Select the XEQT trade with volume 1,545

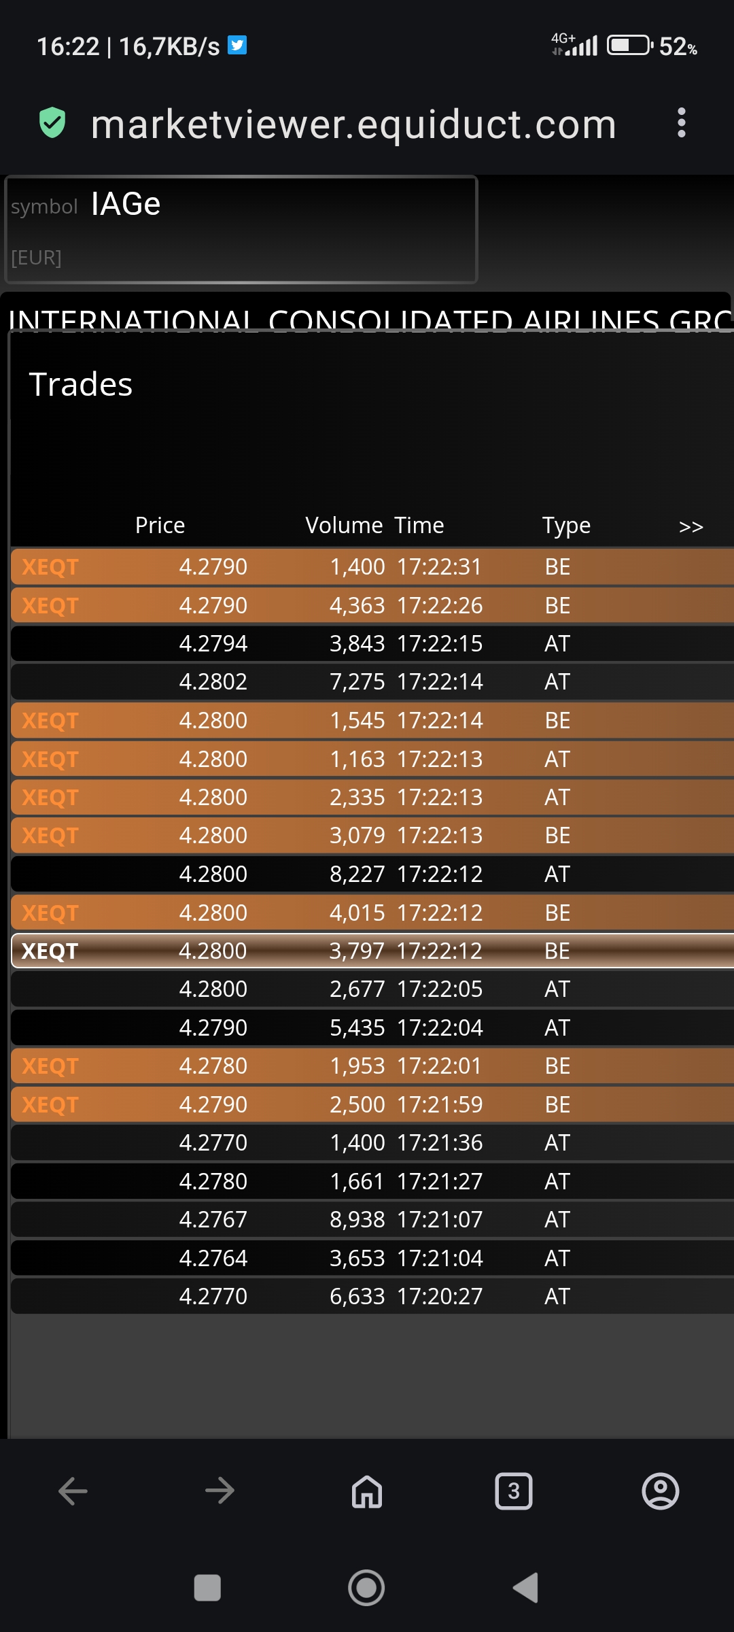coord(372,720)
